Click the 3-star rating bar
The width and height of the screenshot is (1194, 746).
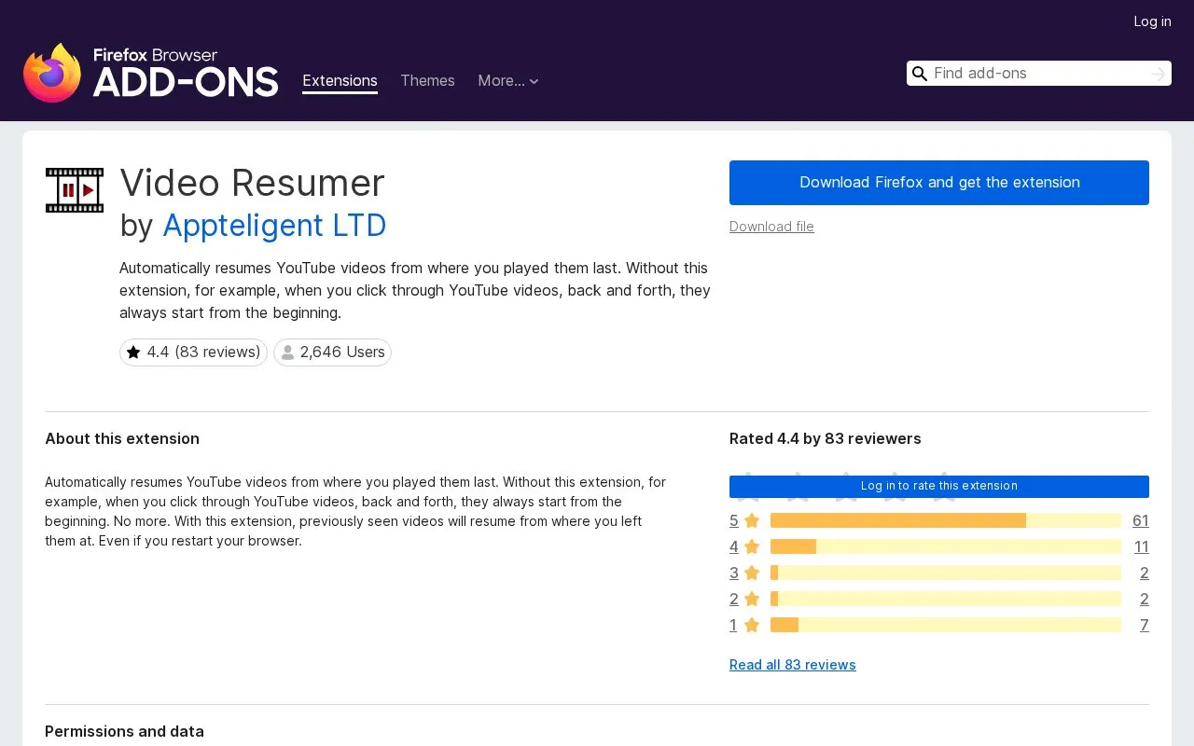(x=946, y=573)
